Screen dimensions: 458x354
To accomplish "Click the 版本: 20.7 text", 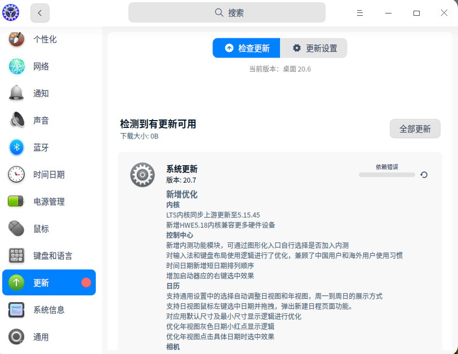I will point(181,180).
